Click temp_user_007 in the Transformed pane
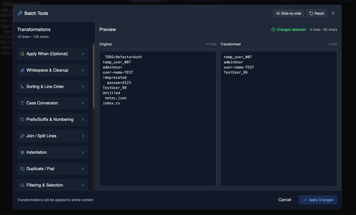Viewport: 356px width, 215px height. pyautogui.click(x=238, y=57)
